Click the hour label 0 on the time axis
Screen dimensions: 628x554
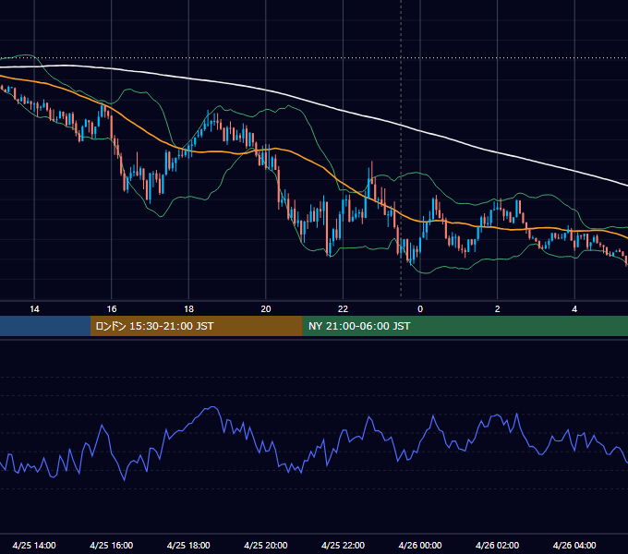tap(420, 309)
